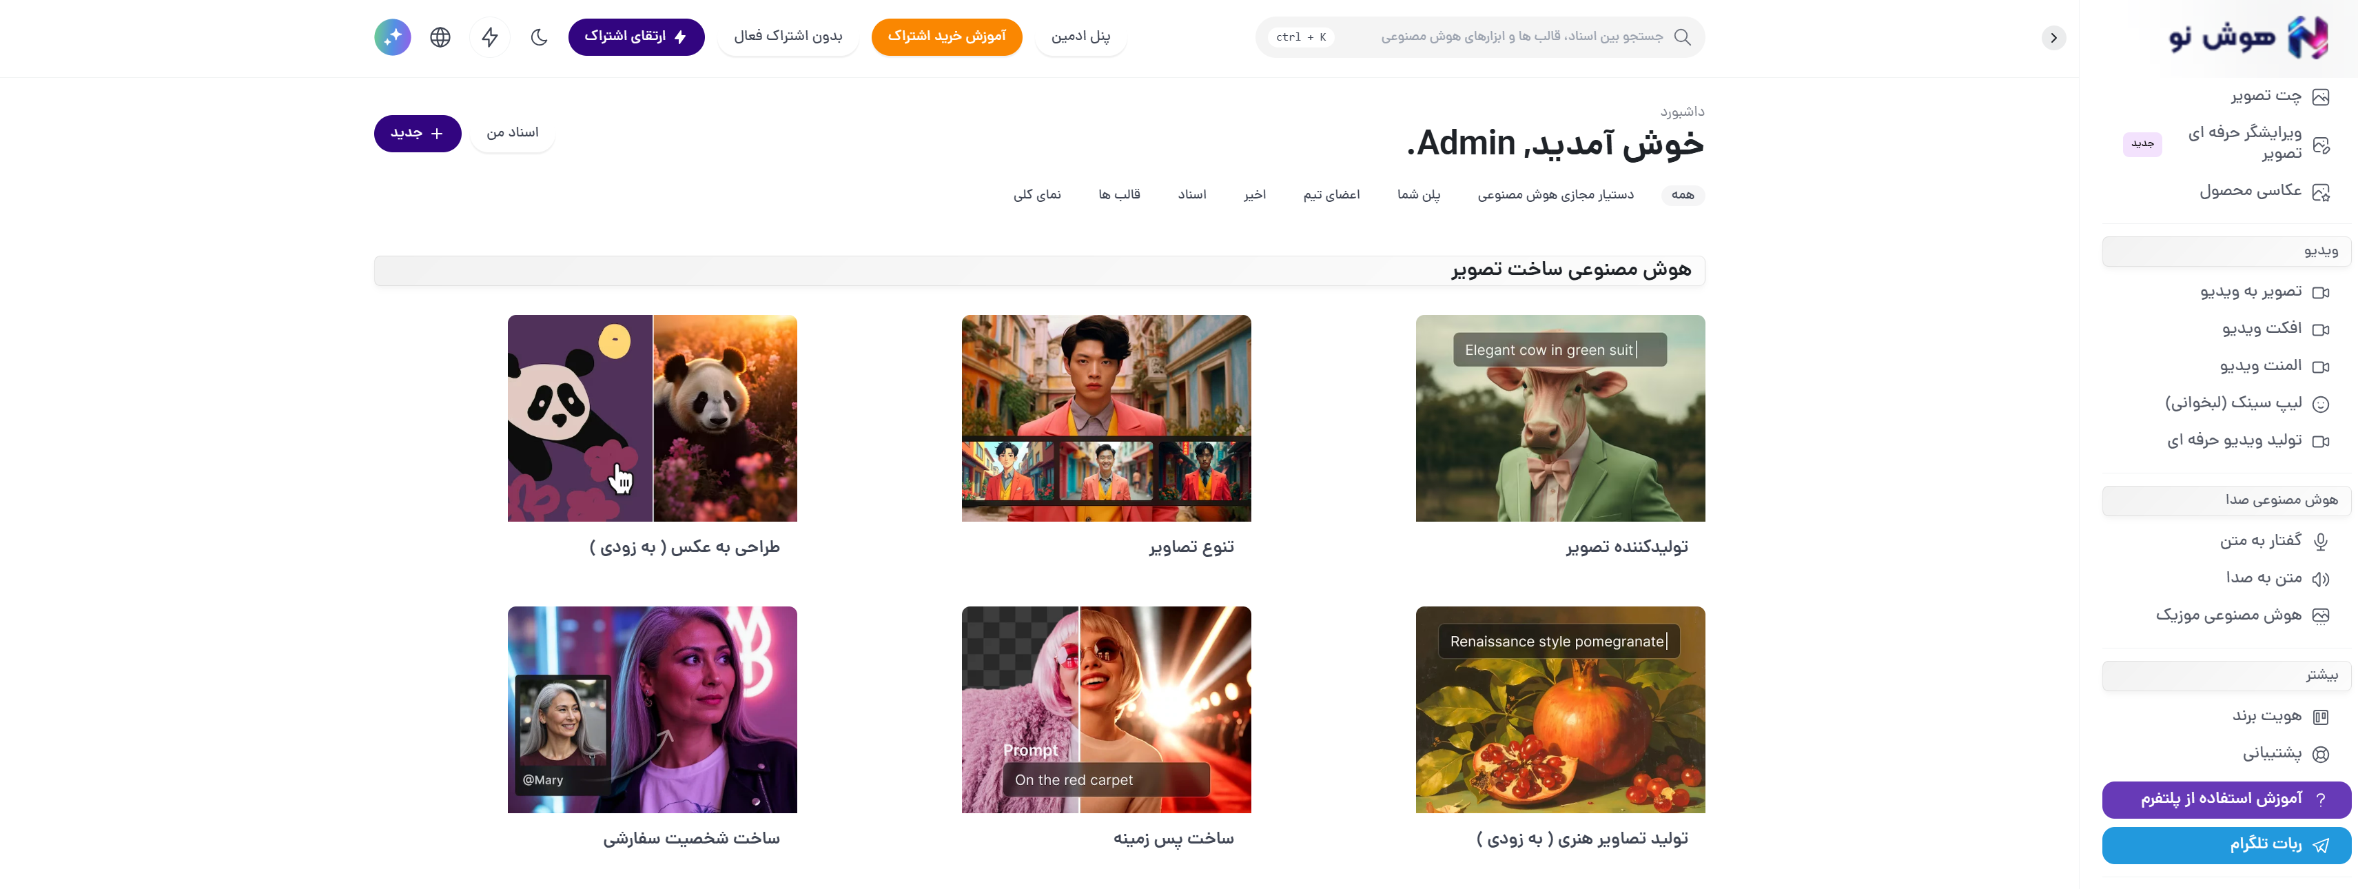Collapse the هوش مصنوعی صدا section header

[2225, 500]
